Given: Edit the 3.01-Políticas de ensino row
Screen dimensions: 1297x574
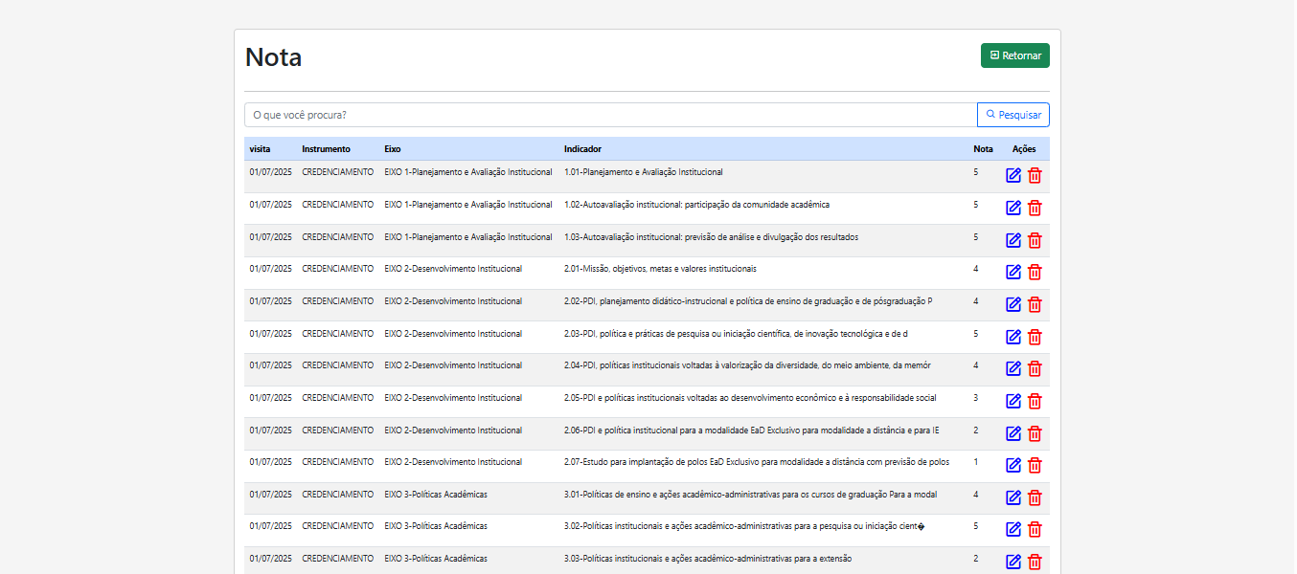Looking at the screenshot, I should (x=1013, y=497).
